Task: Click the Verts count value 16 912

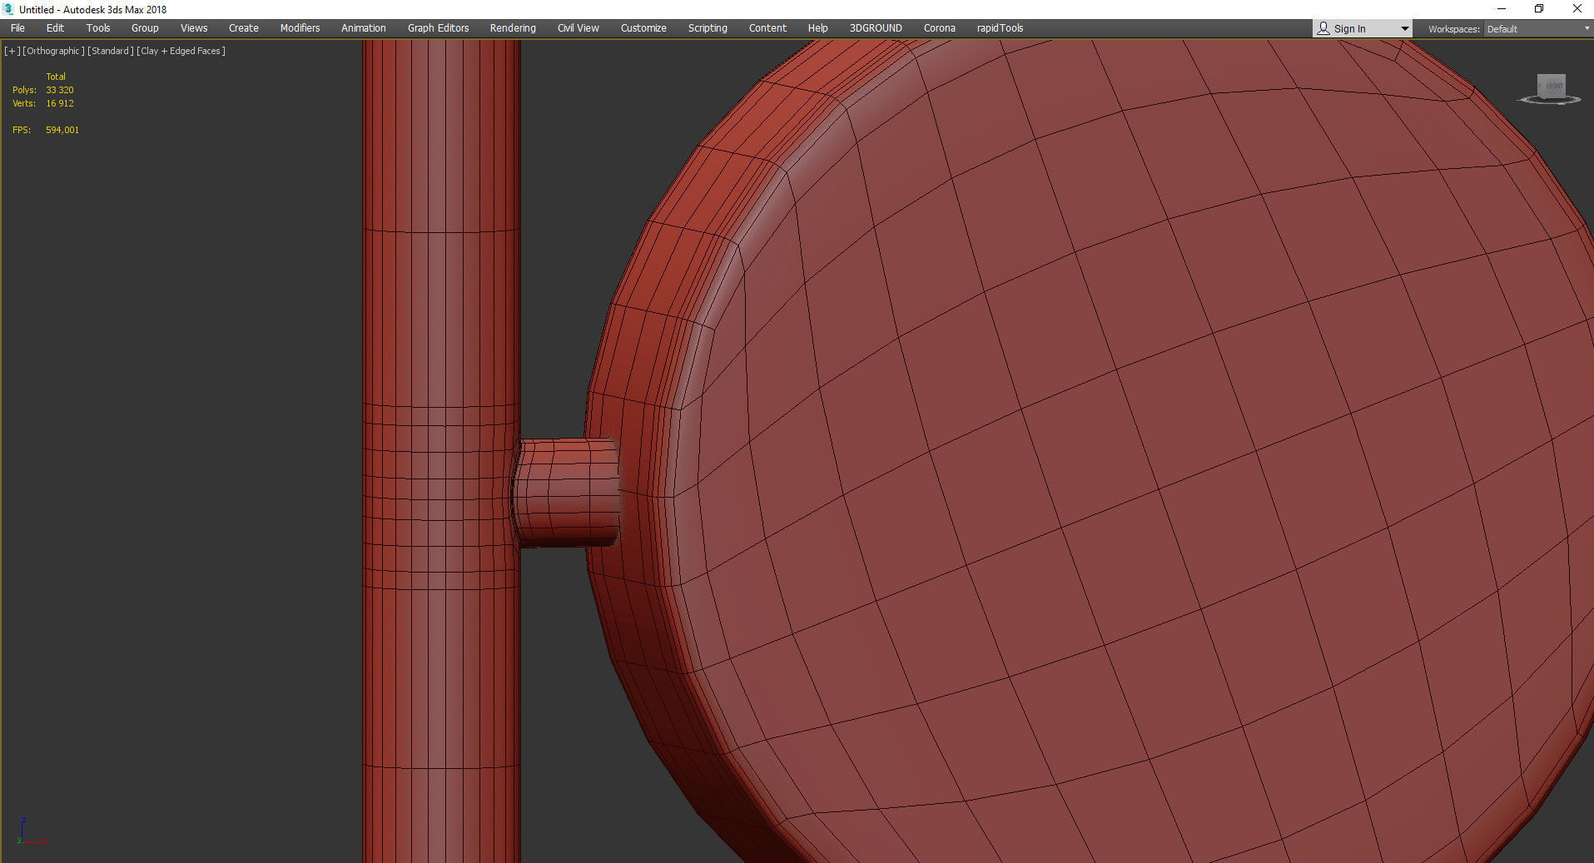Action: (60, 103)
